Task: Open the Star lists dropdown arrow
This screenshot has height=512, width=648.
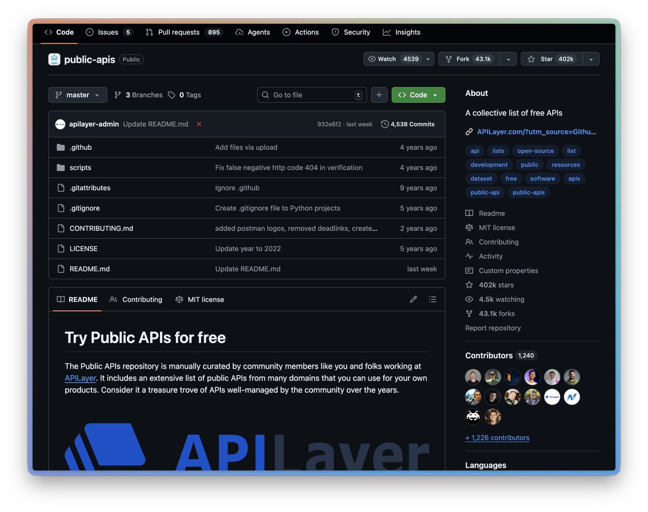Action: click(x=591, y=59)
